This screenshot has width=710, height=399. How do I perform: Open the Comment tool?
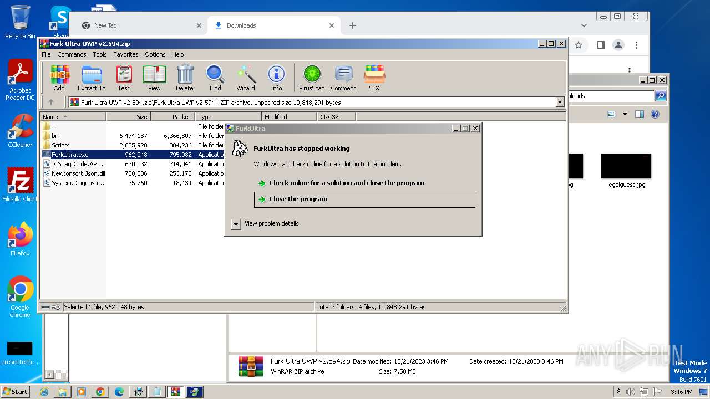(x=343, y=78)
